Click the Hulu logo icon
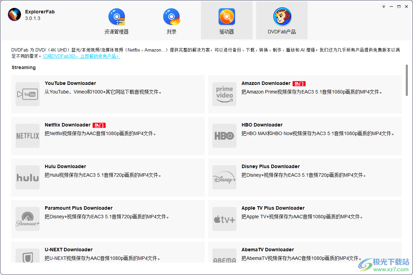This screenshot has width=413, height=275. 28,177
